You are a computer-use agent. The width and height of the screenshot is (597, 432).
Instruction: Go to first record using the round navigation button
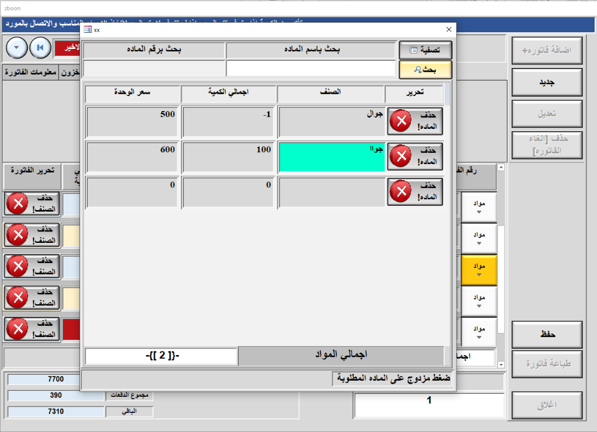point(40,47)
